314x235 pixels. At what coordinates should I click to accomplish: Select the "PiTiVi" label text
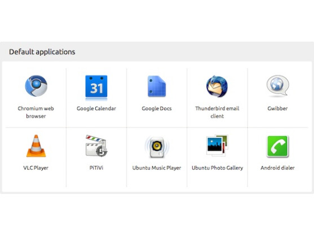[x=96, y=168]
